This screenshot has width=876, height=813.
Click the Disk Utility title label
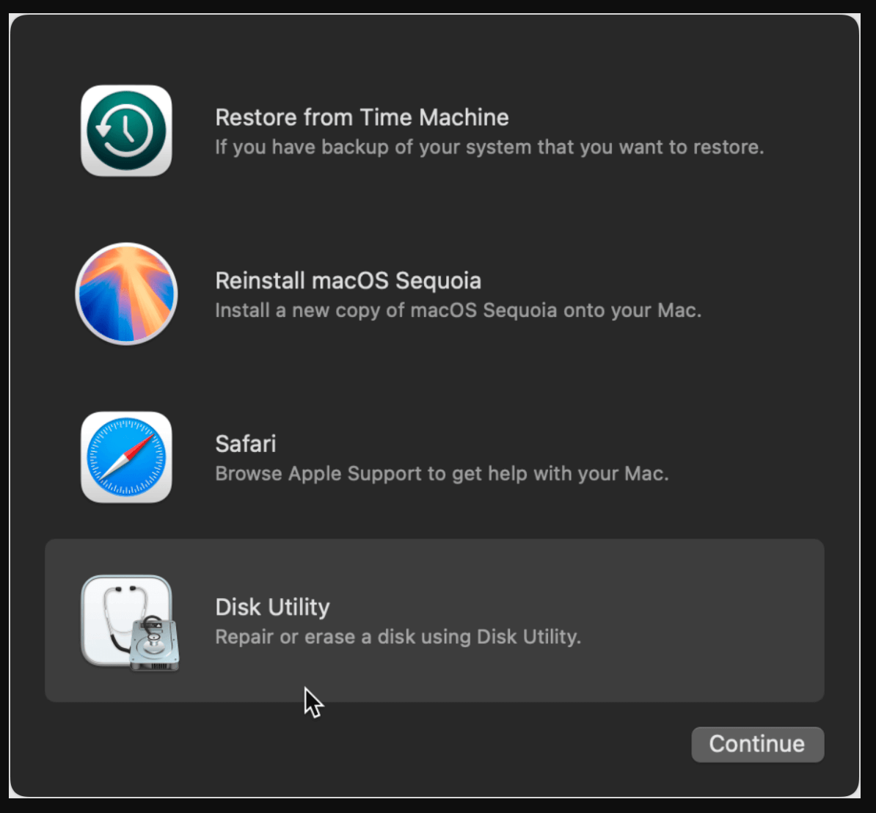pos(272,607)
